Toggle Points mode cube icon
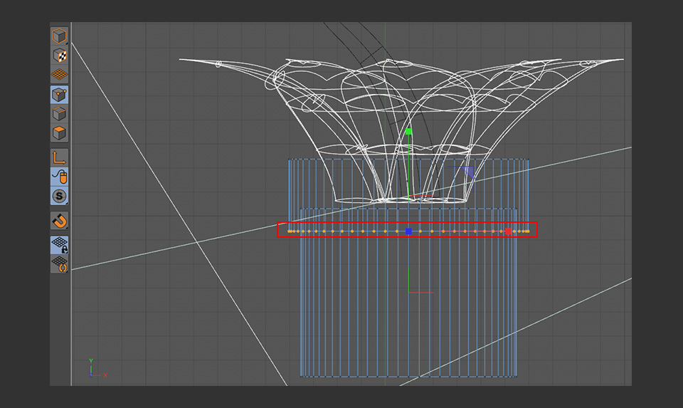The height and width of the screenshot is (408, 683). pyautogui.click(x=59, y=95)
